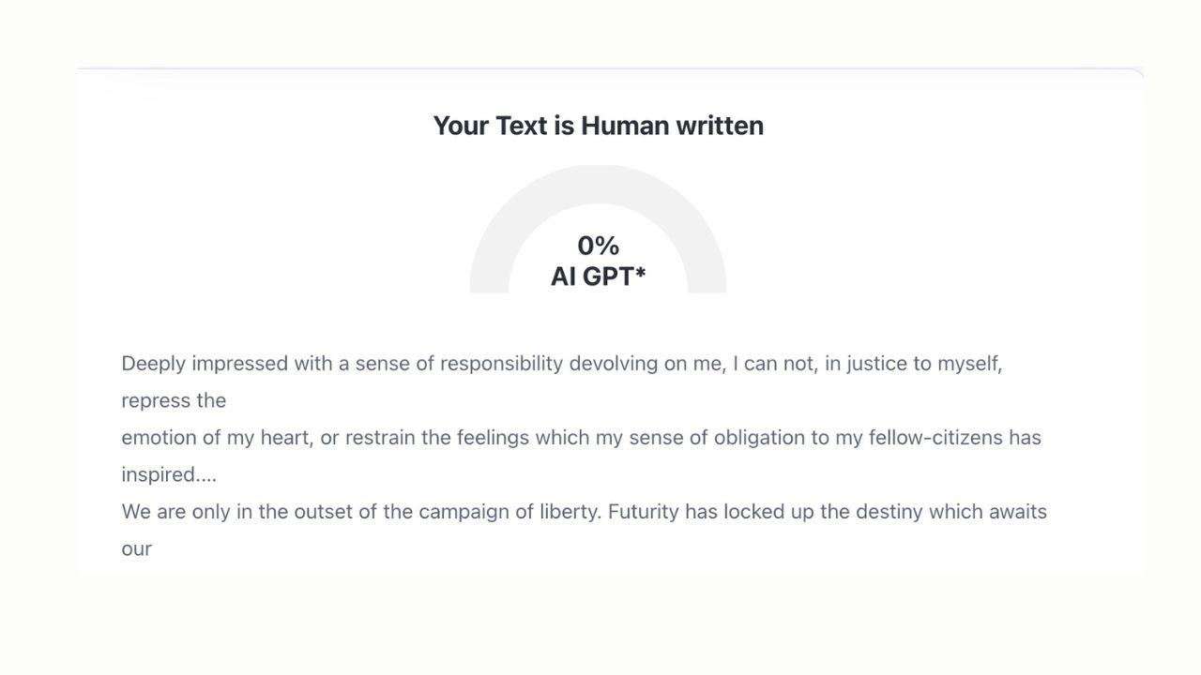Click the "Your Text is Human written" heading
Screen dimensions: 1201x675
click(598, 126)
